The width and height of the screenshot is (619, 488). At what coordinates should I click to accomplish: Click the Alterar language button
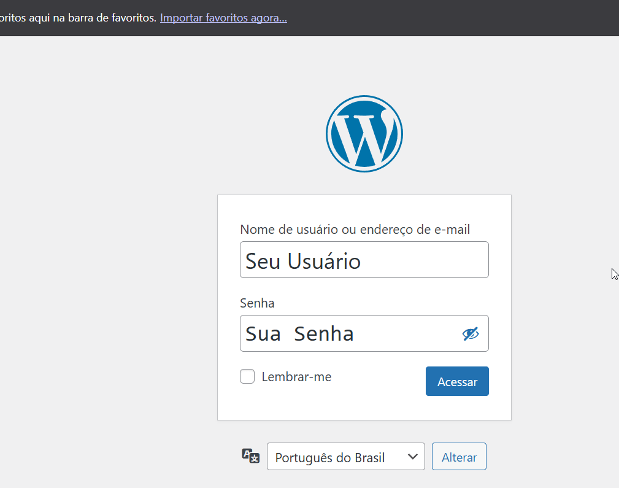tap(459, 457)
